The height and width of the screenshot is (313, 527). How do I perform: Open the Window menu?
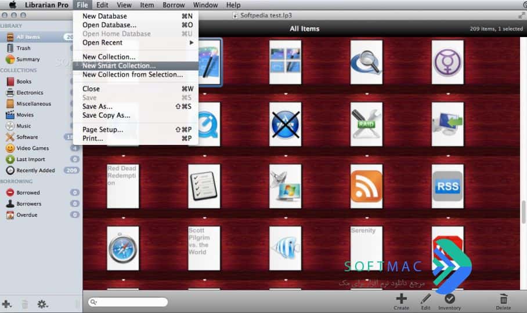pos(205,5)
